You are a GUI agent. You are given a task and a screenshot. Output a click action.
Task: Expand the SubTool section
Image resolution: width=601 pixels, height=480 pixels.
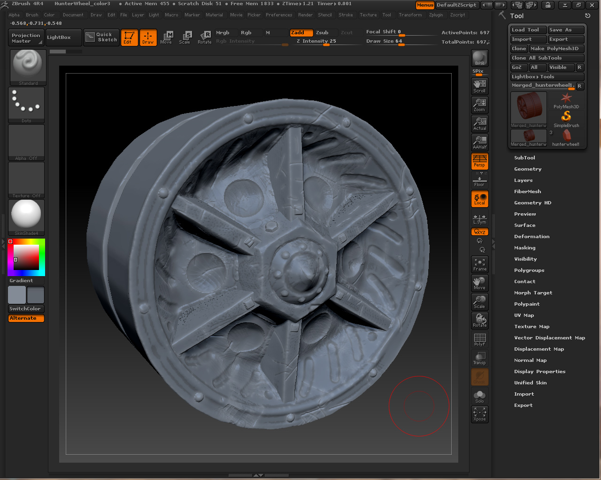(524, 158)
